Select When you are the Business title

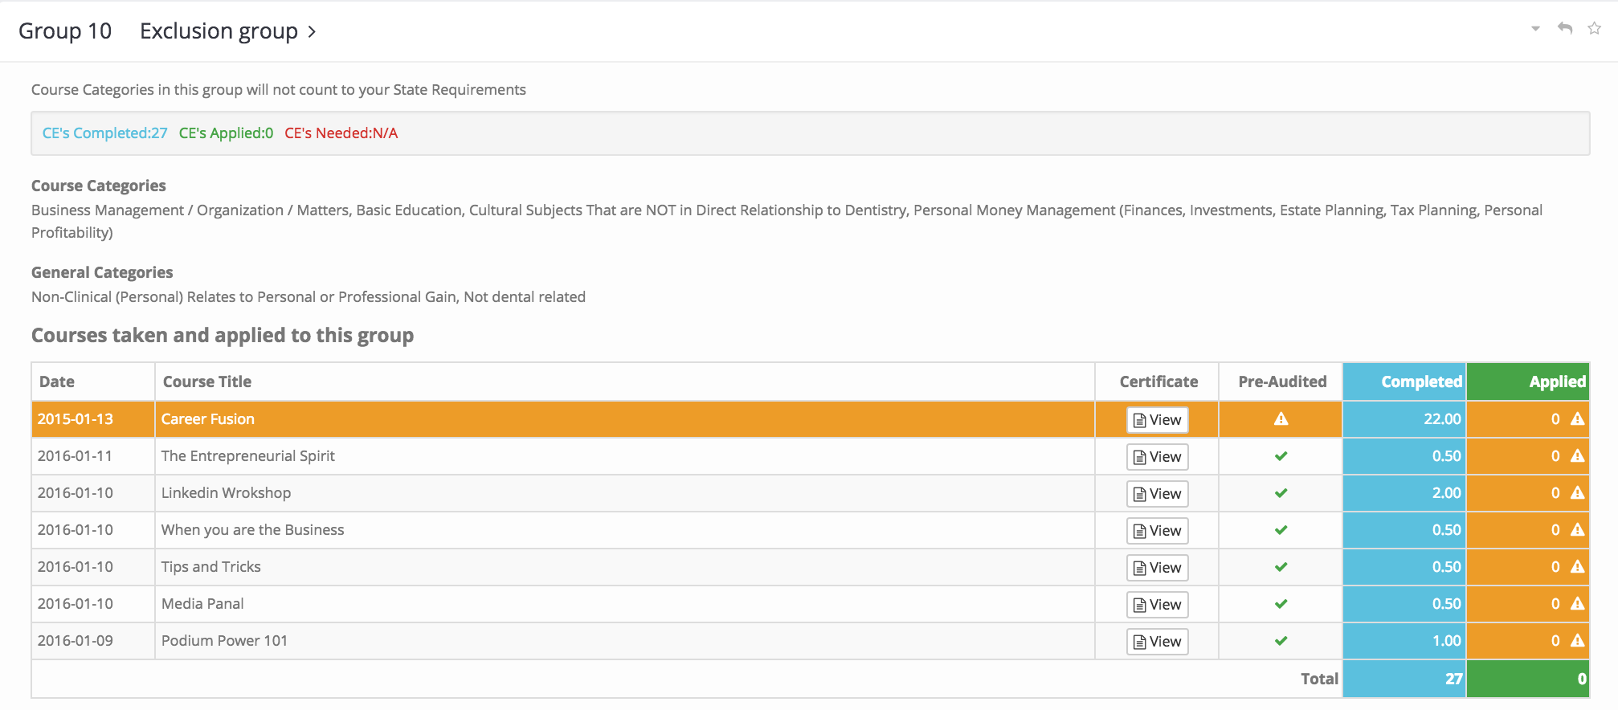[x=252, y=530]
